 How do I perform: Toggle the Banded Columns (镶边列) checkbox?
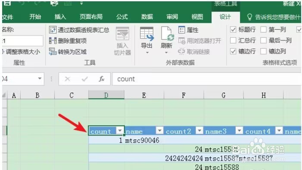[263, 51]
